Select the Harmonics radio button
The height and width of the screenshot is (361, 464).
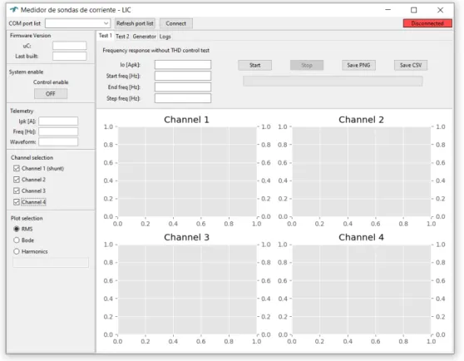(x=17, y=251)
